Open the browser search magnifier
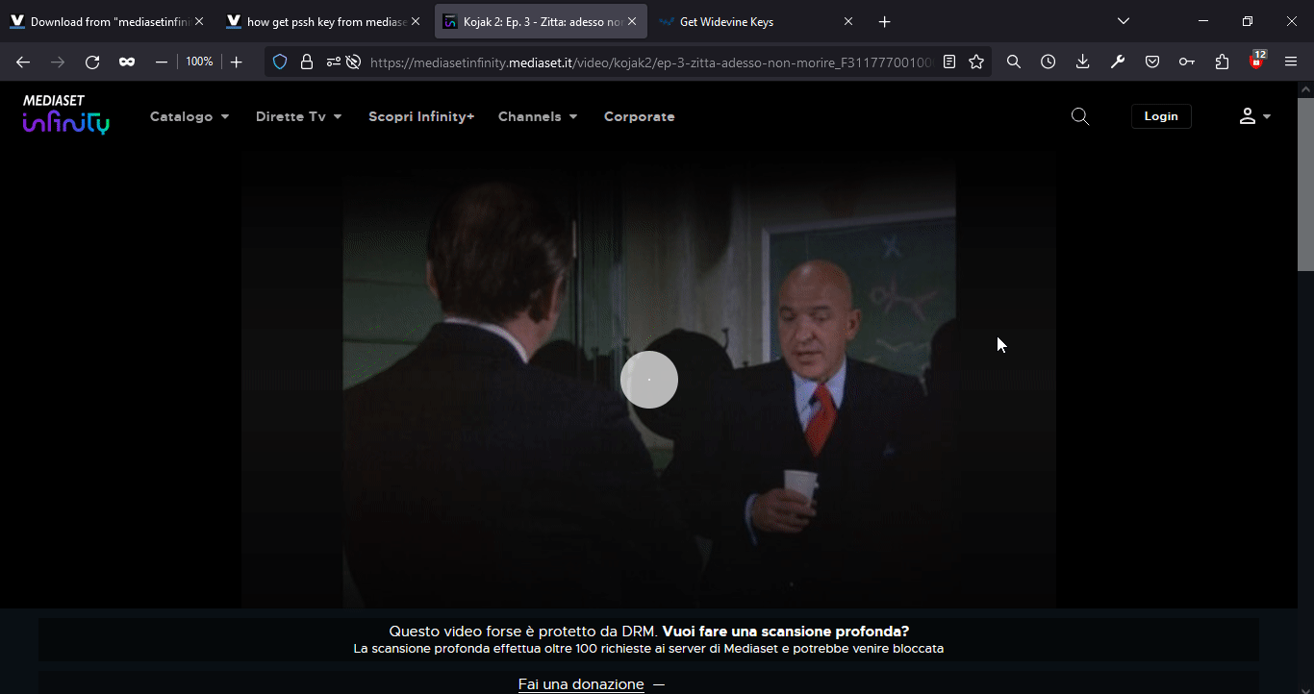1314x694 pixels. pyautogui.click(x=1014, y=62)
